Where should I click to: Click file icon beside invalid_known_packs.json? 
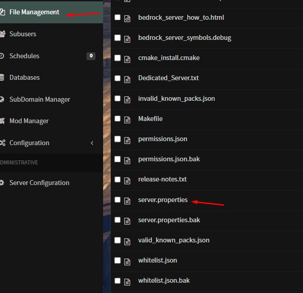[x=127, y=99]
